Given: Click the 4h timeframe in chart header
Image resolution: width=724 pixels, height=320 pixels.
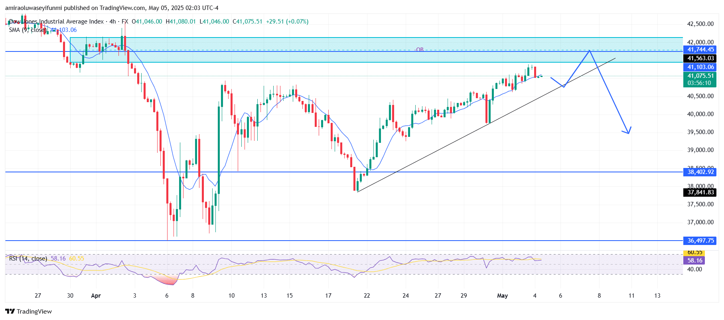Looking at the screenshot, I should pos(112,22).
